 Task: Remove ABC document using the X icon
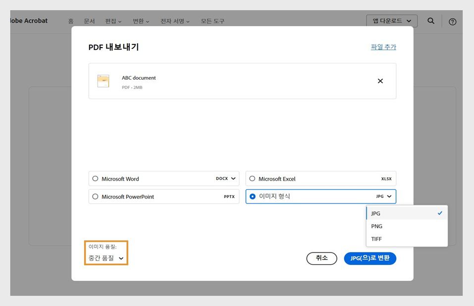[380, 81]
